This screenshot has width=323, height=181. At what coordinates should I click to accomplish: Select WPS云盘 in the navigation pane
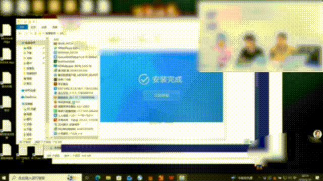pos(29,90)
